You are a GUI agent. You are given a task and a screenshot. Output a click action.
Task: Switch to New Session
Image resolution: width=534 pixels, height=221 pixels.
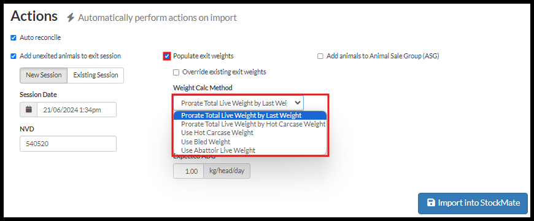44,76
